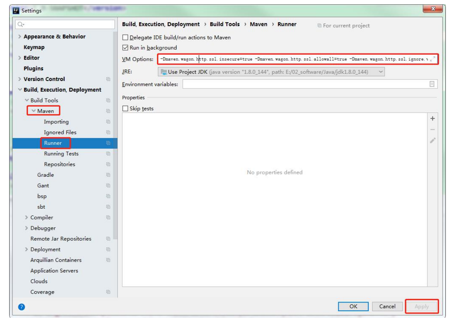Select Clouds tree item
The image size is (465, 318).
39,281
